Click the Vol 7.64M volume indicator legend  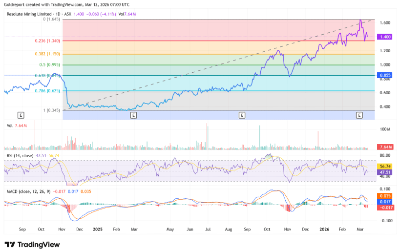point(20,125)
